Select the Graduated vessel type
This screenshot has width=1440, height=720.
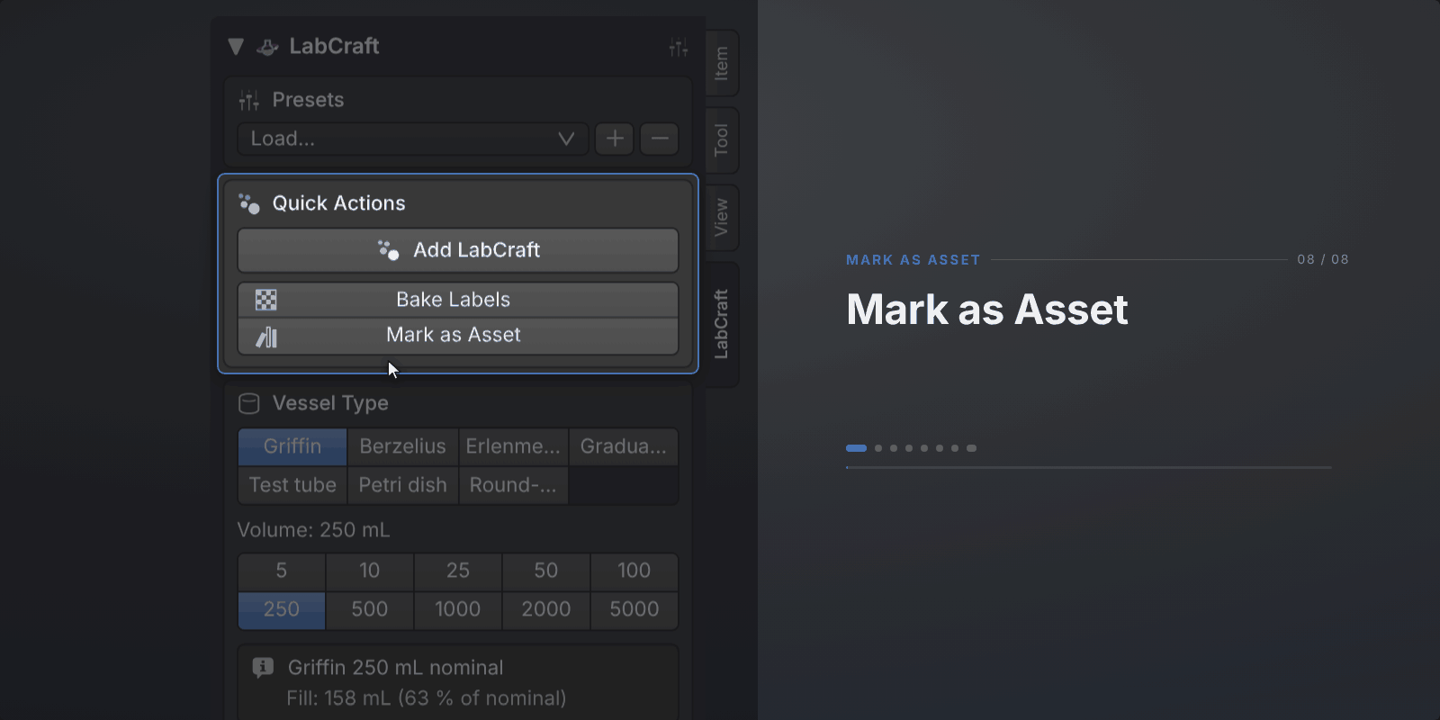coord(624,446)
